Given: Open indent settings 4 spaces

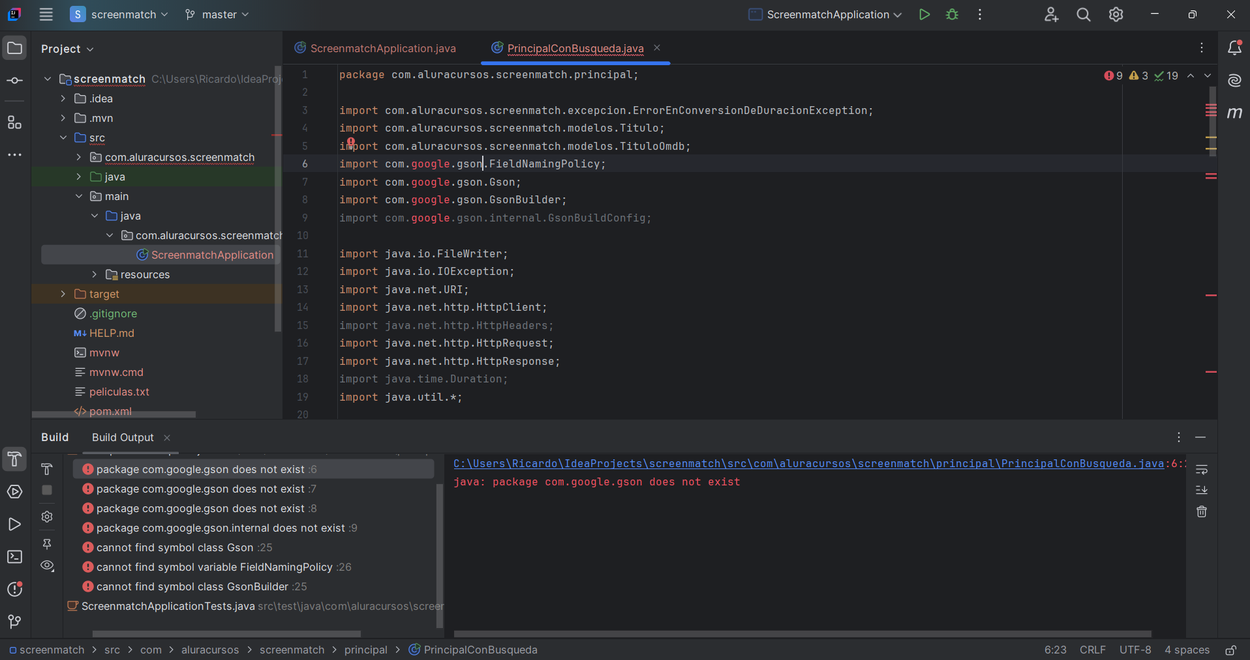Looking at the screenshot, I should click(x=1187, y=650).
